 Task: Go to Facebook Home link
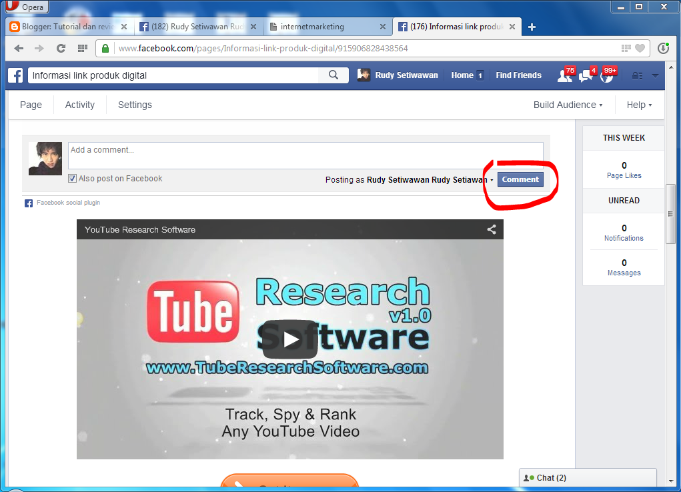pos(462,75)
